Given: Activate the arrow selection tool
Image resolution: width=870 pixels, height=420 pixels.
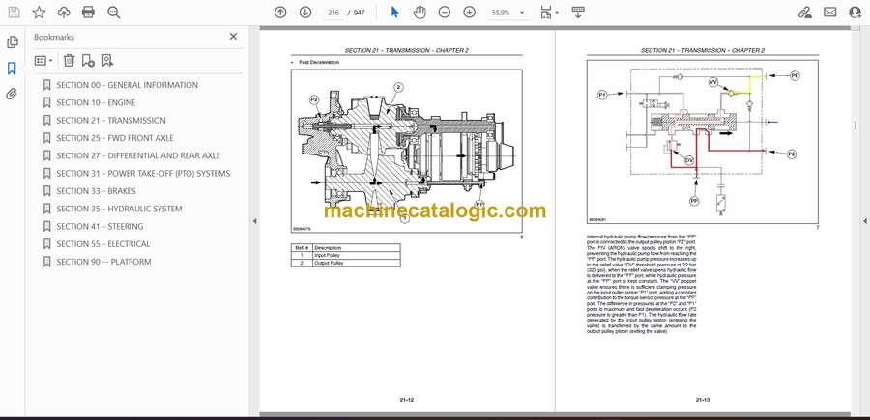Looking at the screenshot, I should pos(394,12).
